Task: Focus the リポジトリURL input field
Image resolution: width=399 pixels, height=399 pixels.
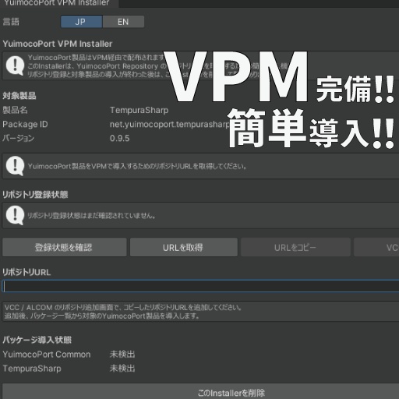Action: [201, 286]
